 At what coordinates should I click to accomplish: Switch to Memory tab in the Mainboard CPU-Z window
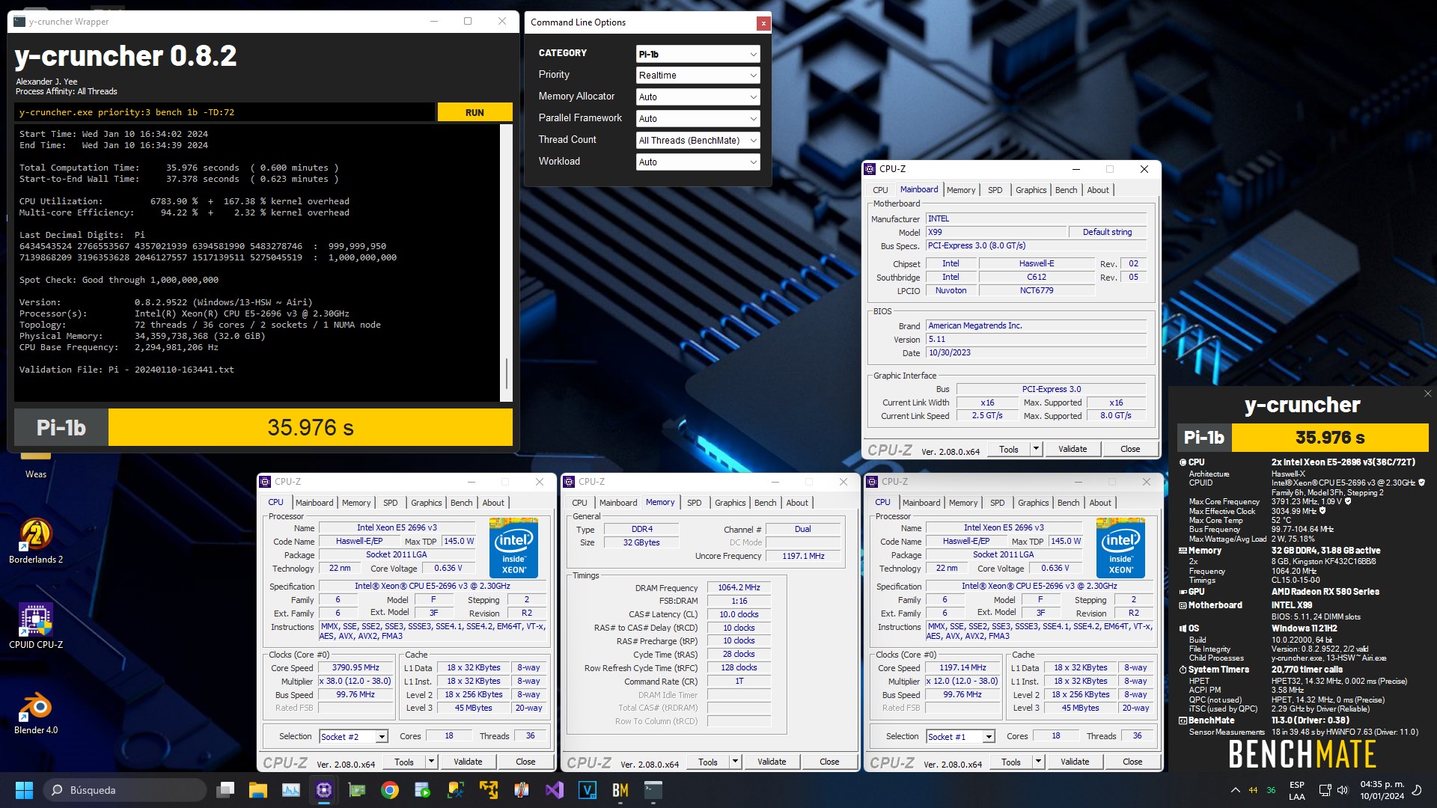961,190
